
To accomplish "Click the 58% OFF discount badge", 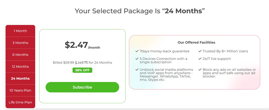I will [82, 70].
